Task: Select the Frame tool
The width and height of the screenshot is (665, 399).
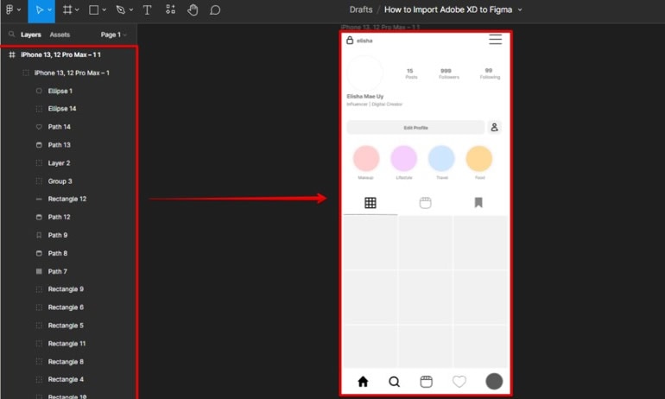Action: pos(67,9)
